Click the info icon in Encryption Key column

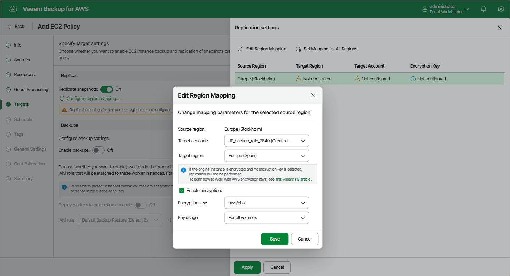pyautogui.click(x=413, y=79)
